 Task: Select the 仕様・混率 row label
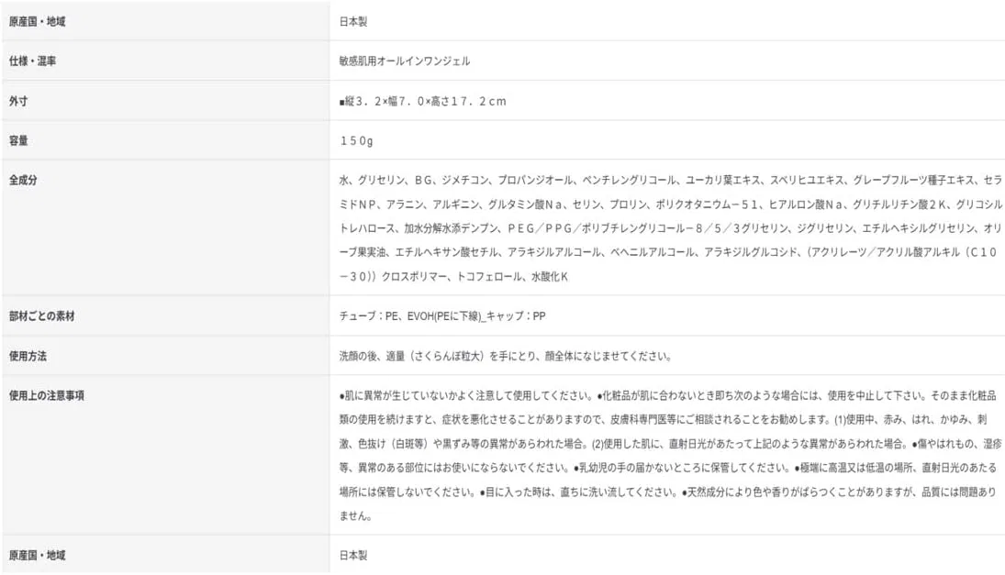tap(32, 61)
